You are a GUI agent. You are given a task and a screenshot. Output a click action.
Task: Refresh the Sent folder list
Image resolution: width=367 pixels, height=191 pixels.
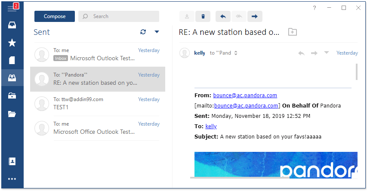pyautogui.click(x=143, y=32)
